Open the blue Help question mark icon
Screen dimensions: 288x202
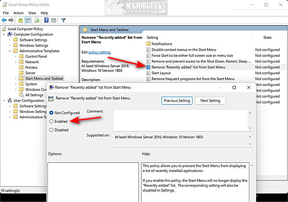click(46, 20)
